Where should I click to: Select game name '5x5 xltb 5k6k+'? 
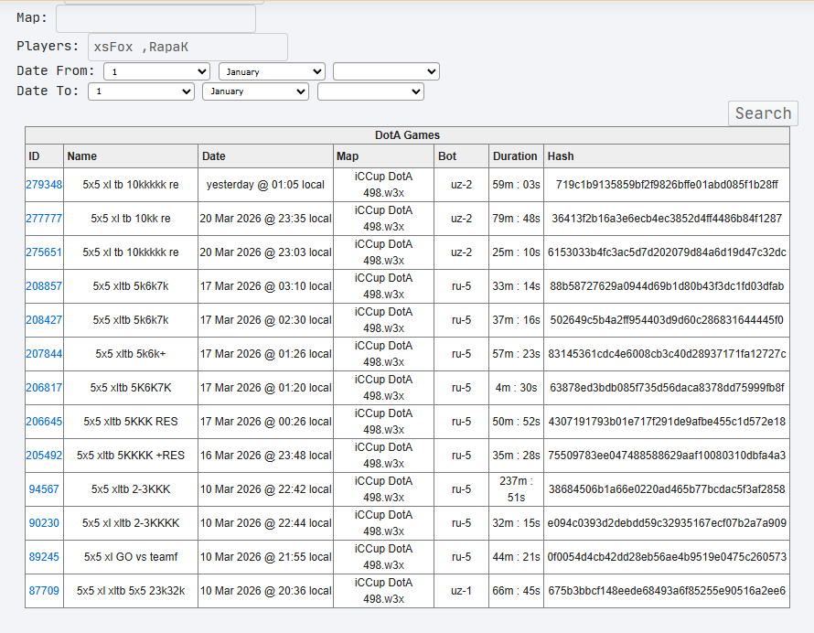point(131,354)
